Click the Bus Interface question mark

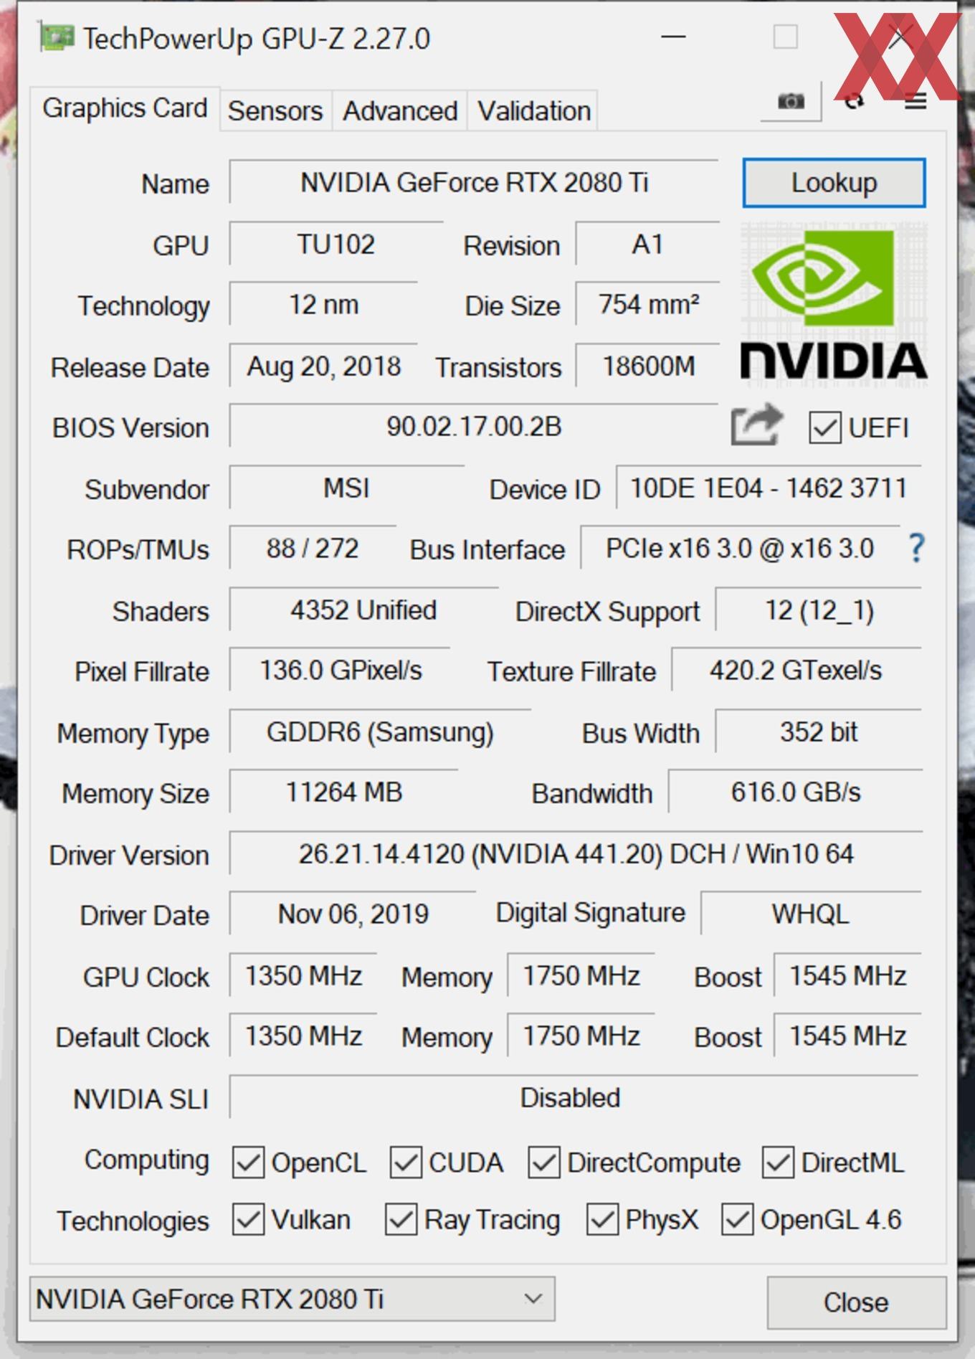tap(915, 549)
